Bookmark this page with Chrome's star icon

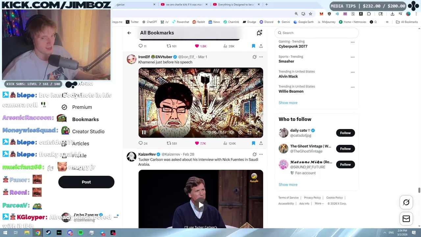[x=310, y=14]
